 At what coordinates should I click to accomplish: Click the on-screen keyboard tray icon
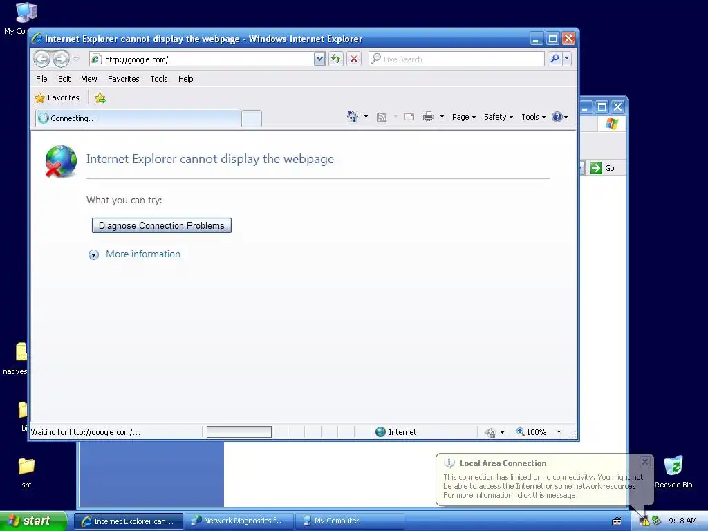[617, 521]
